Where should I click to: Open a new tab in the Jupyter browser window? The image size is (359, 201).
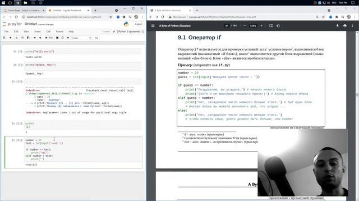(95, 11)
